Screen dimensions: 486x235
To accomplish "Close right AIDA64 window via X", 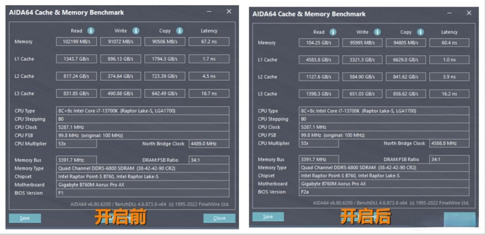I will point(469,13).
